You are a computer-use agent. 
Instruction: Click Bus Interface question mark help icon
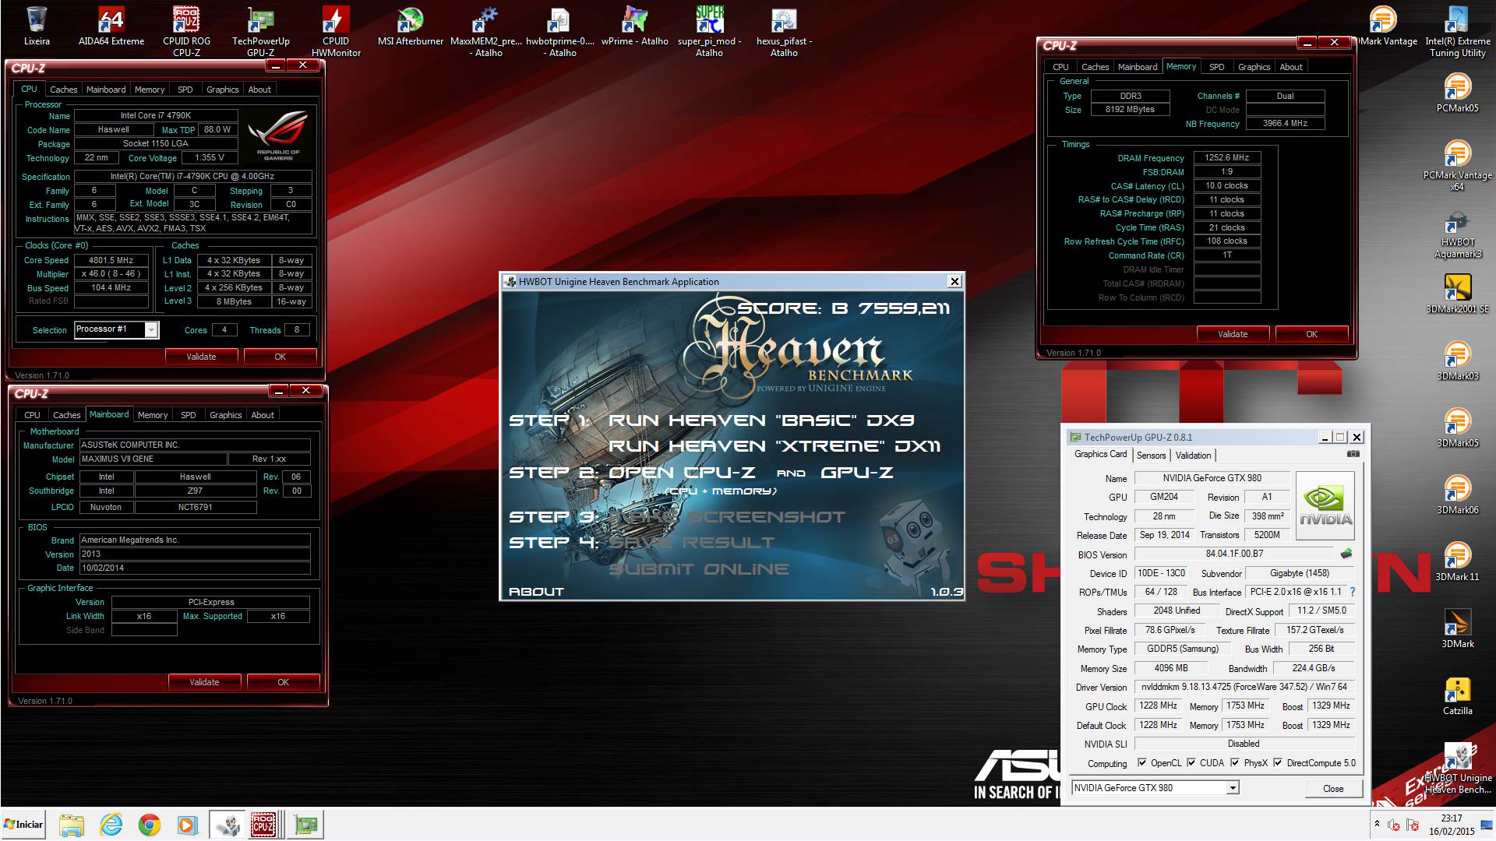coord(1353,593)
